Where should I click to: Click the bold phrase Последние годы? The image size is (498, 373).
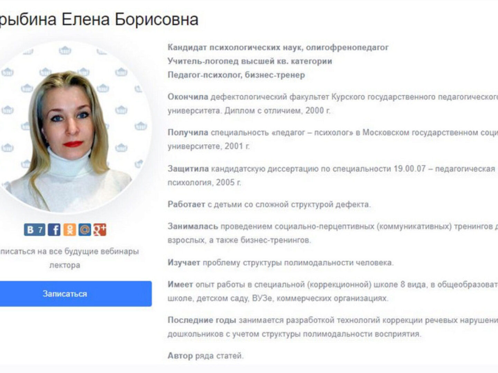[202, 320]
